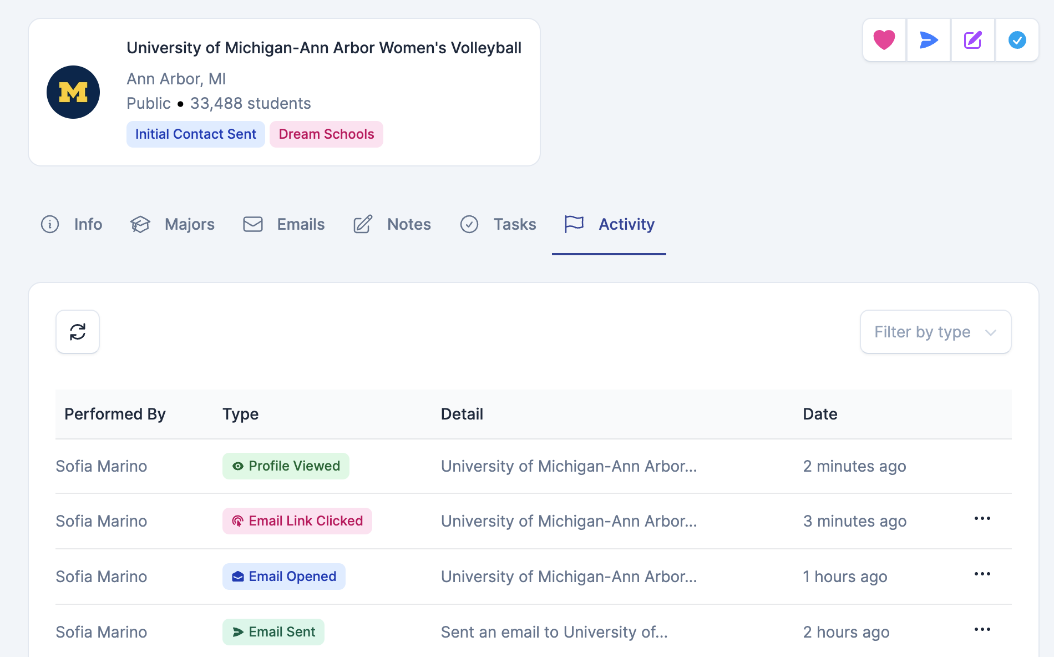Image resolution: width=1054 pixels, height=657 pixels.
Task: Click the Activity flag icon
Action: tap(573, 224)
